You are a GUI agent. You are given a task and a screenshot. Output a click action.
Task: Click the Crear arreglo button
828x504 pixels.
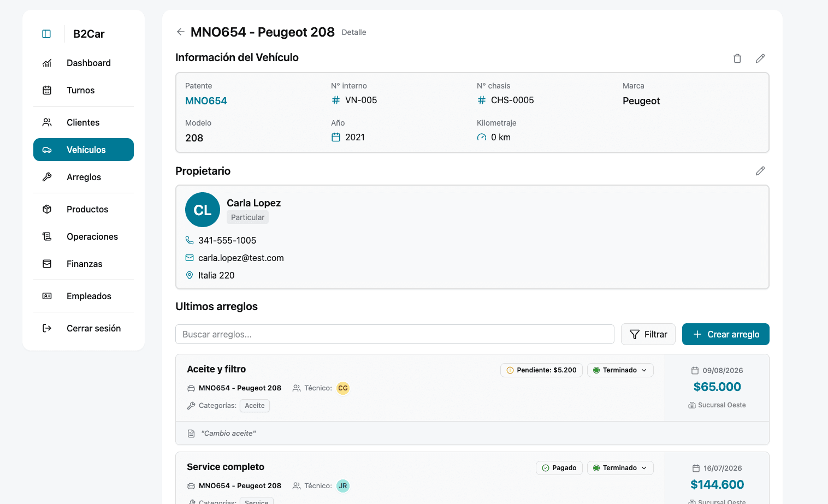[x=726, y=334]
